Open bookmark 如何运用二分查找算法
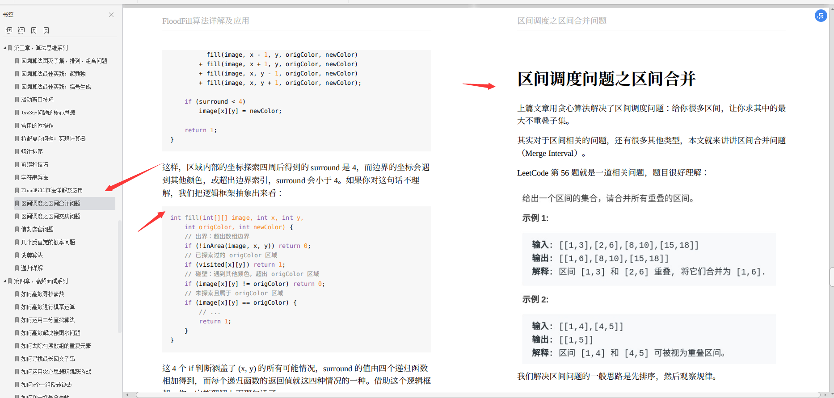This screenshot has height=398, width=834. click(x=48, y=320)
